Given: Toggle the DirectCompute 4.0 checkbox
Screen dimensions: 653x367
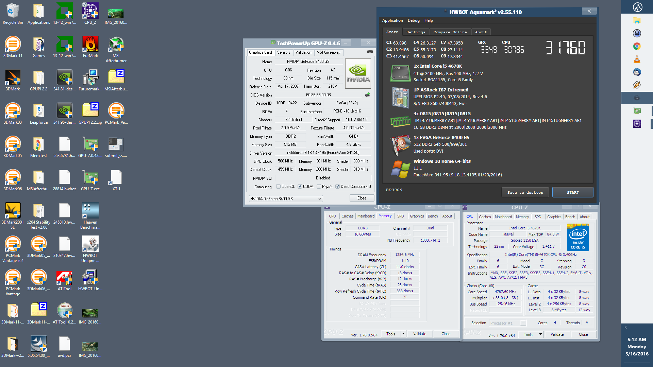Looking at the screenshot, I should pos(337,186).
